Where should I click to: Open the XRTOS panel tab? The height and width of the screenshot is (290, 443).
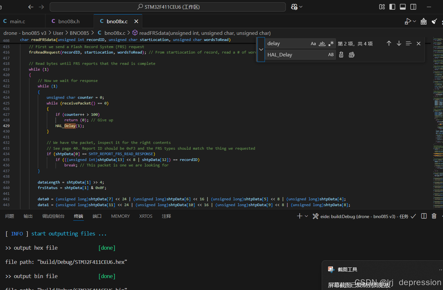pyautogui.click(x=146, y=216)
